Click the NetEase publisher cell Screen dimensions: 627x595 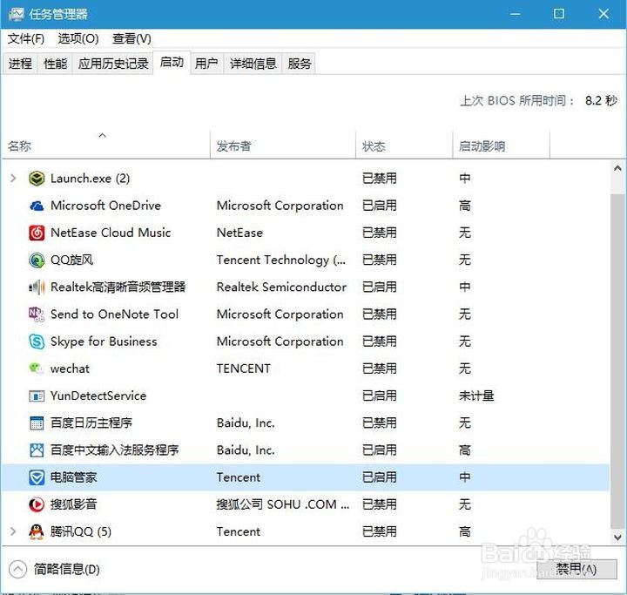tap(240, 233)
